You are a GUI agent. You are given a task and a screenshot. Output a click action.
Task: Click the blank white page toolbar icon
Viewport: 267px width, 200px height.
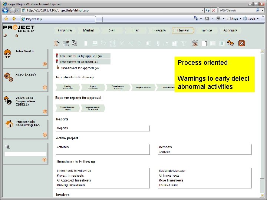[204, 44]
